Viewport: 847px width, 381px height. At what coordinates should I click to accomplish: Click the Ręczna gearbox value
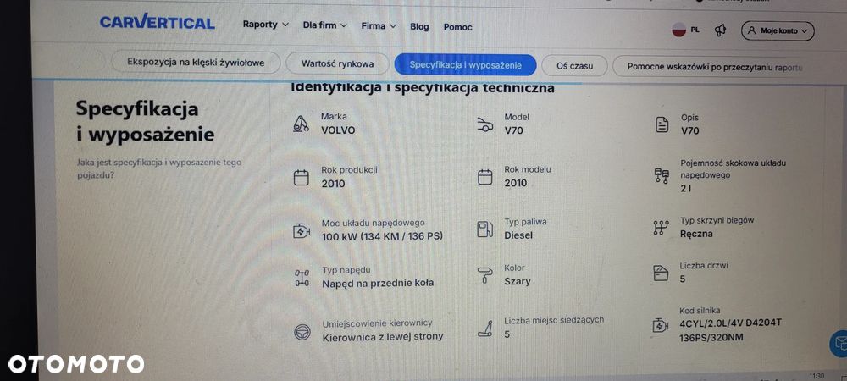point(696,234)
